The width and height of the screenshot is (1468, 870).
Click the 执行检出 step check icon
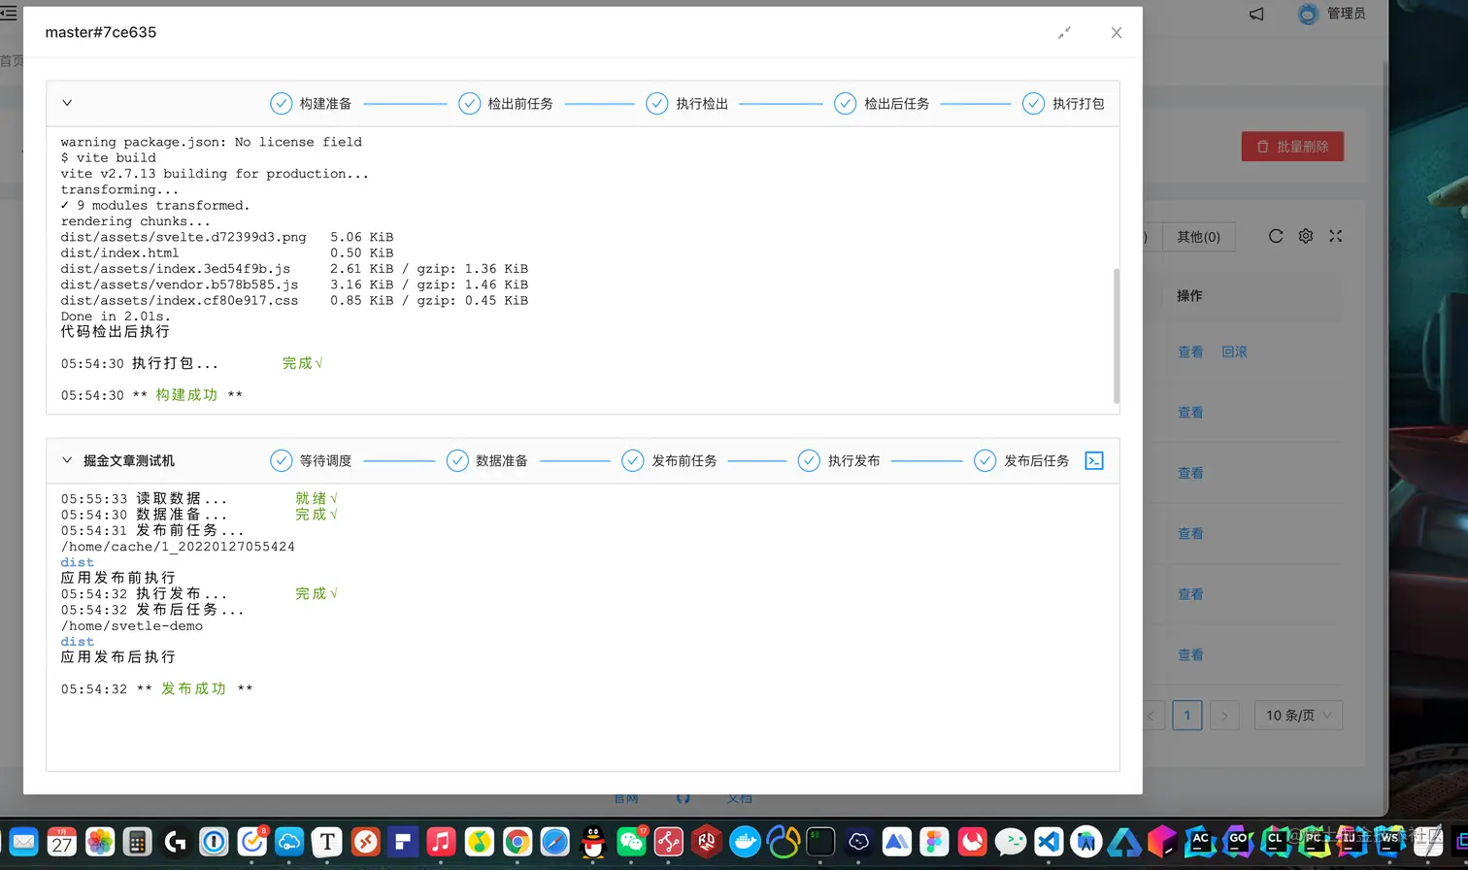[x=657, y=104]
